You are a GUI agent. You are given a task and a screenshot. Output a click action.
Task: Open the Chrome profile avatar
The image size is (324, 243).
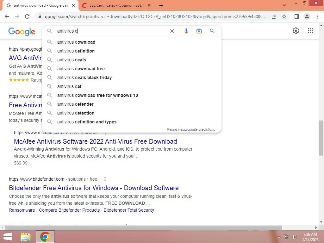[x=307, y=16]
